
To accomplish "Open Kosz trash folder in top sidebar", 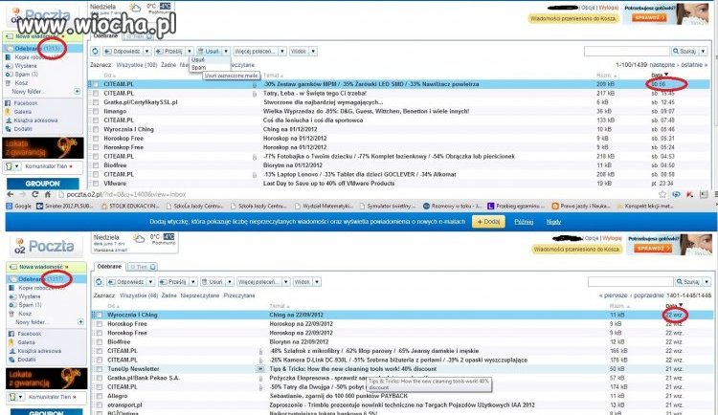I will [x=21, y=83].
